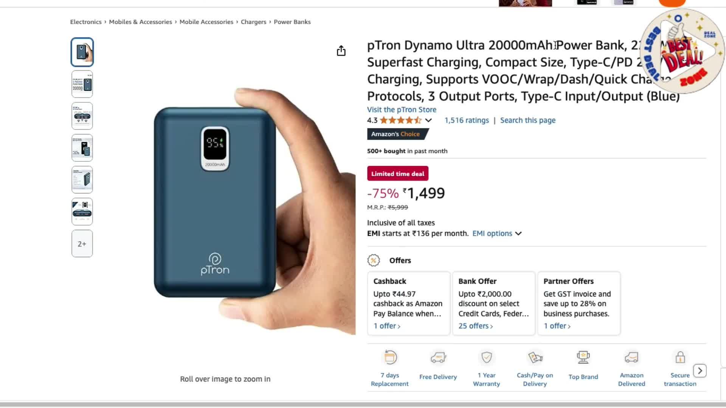The image size is (726, 408).
Task: Click the Top Brand trophy icon
Action: (x=583, y=357)
